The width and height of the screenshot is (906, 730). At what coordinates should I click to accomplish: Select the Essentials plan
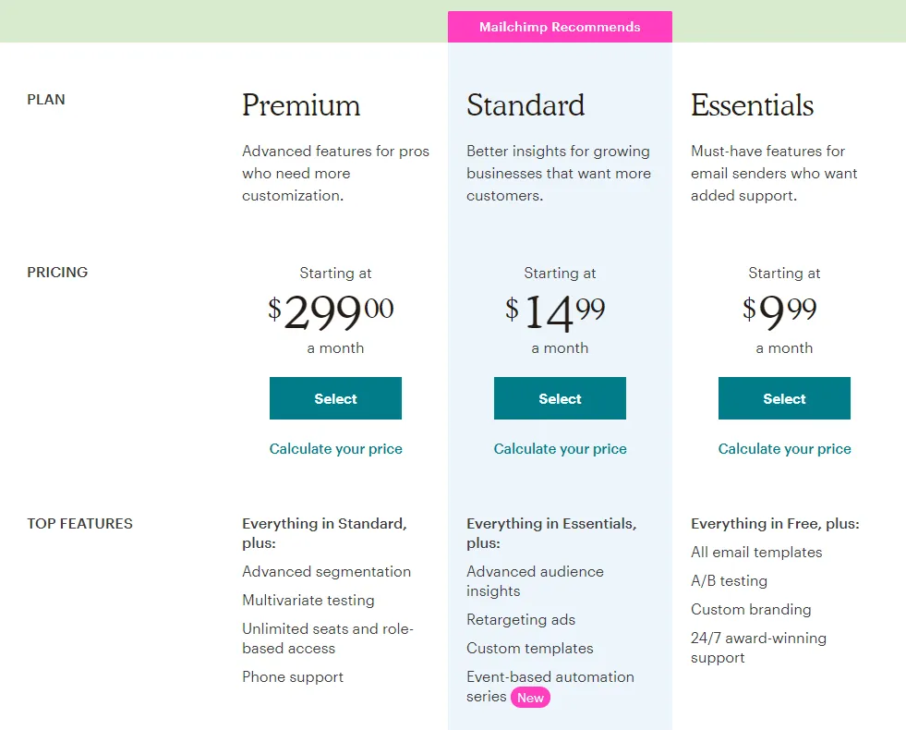point(784,398)
